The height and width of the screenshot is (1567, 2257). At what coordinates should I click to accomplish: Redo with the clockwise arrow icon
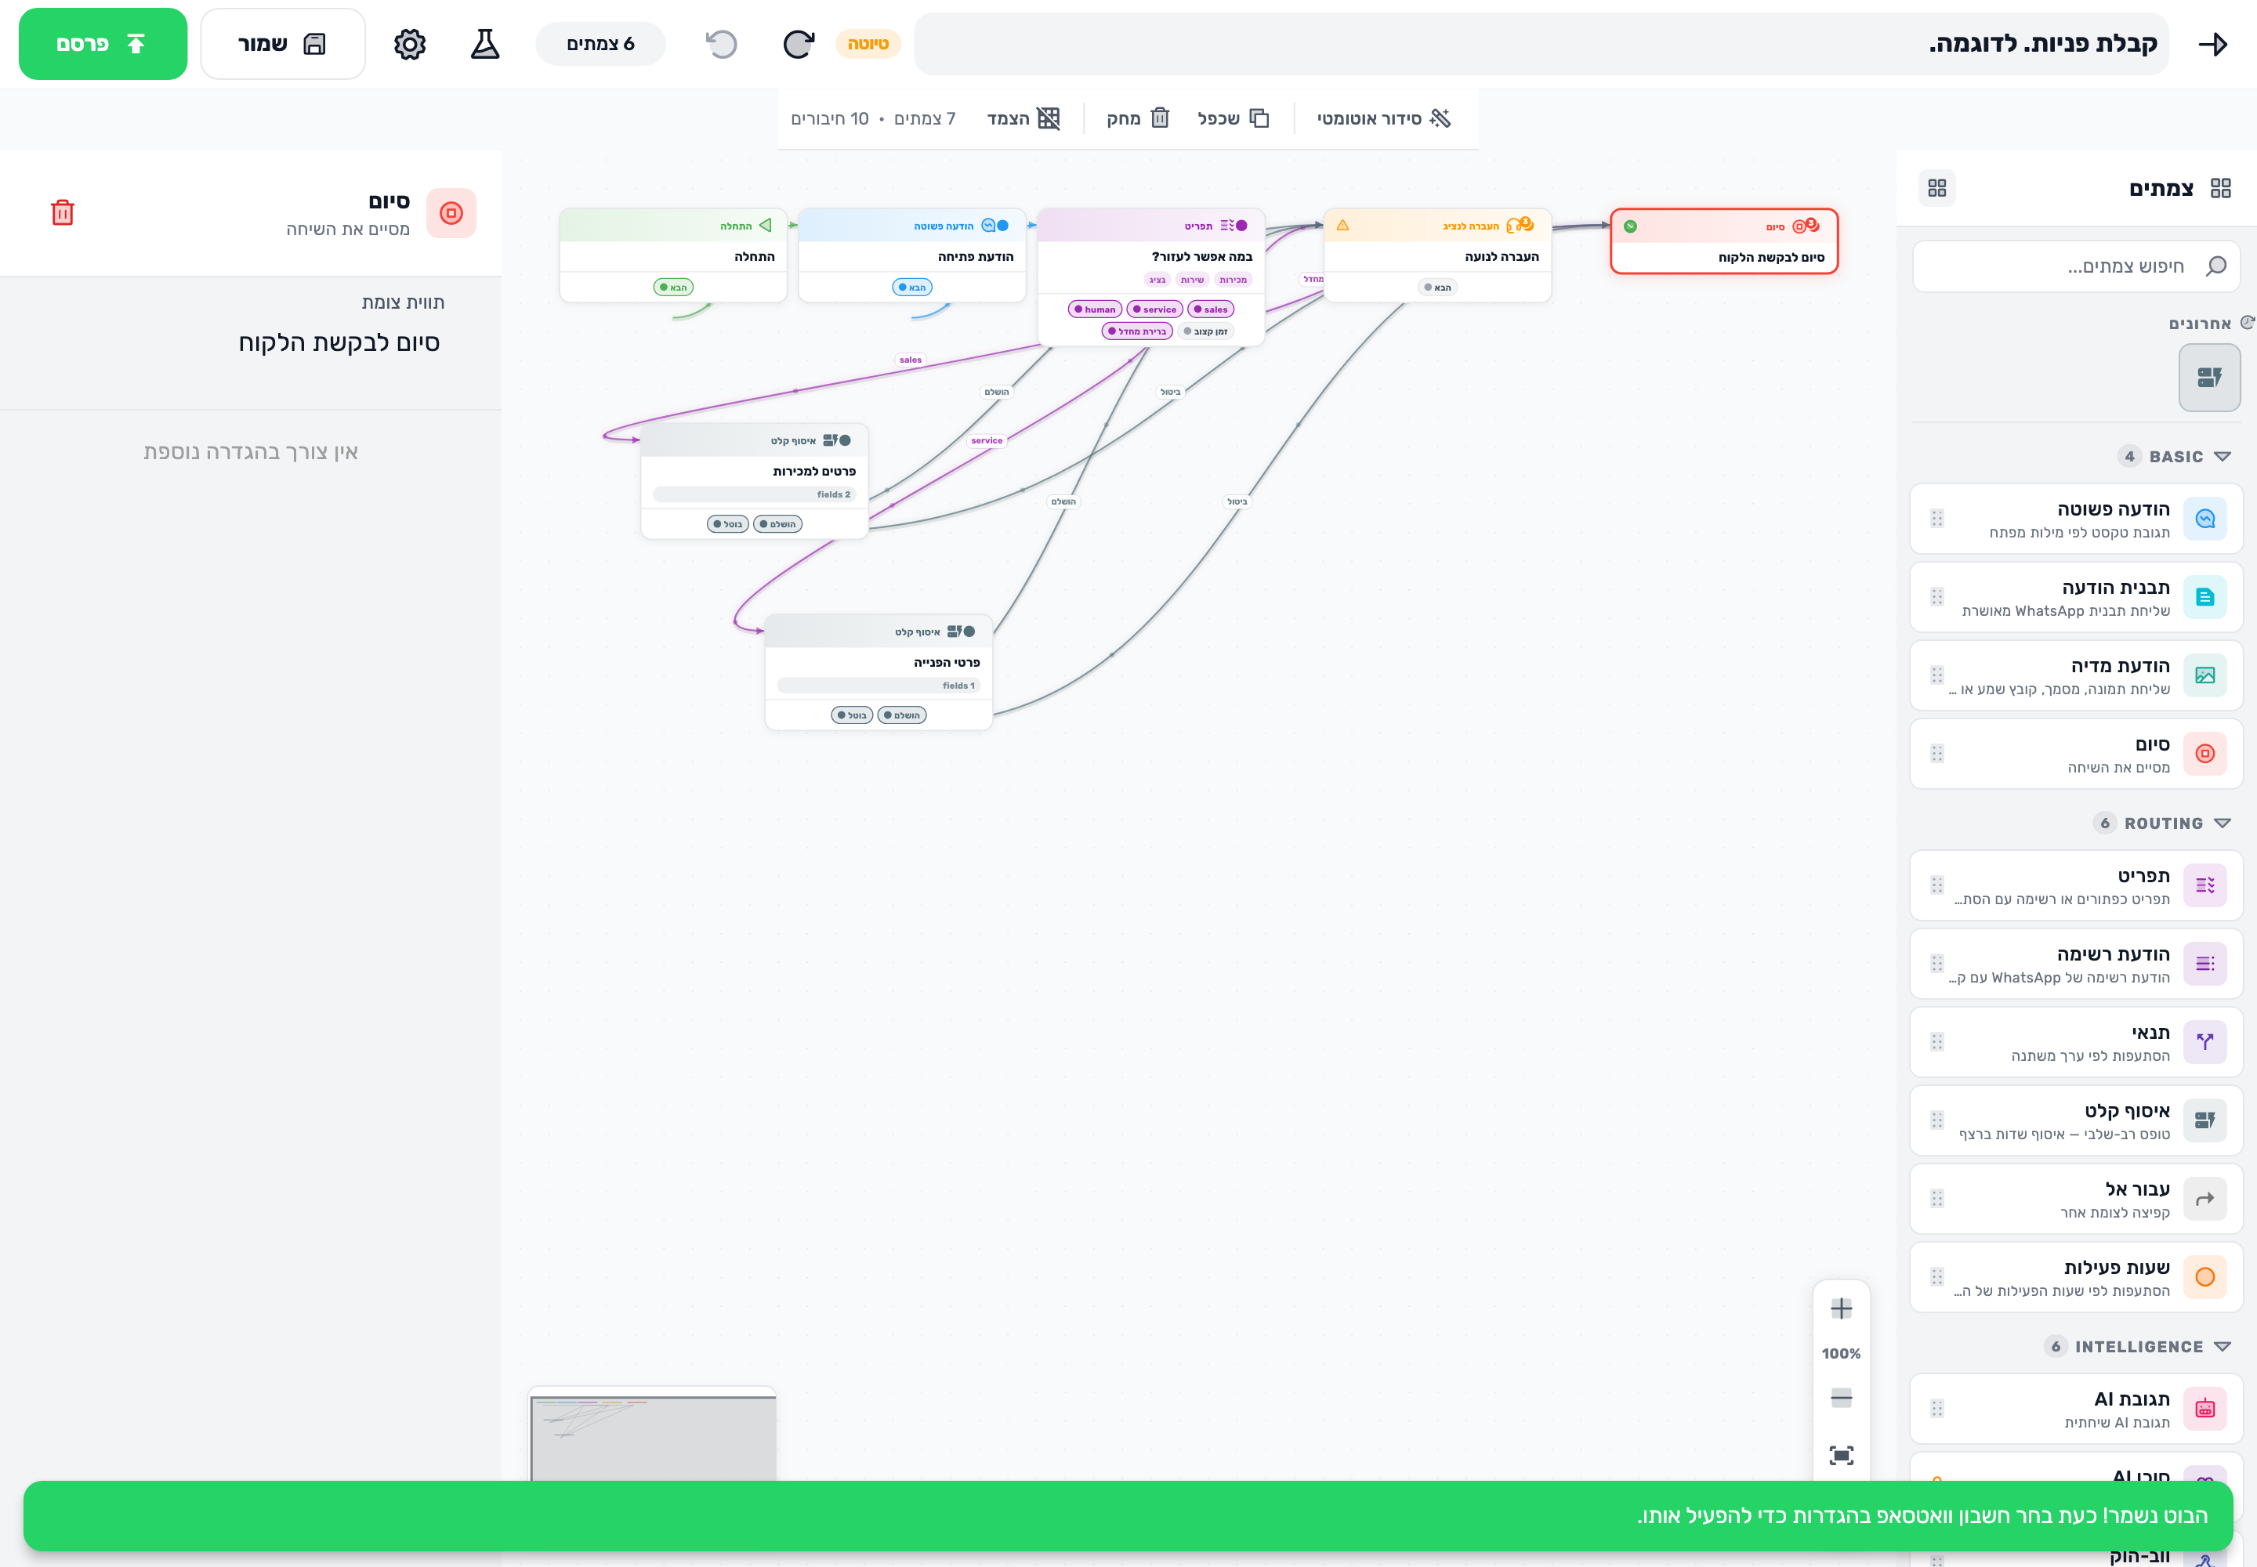tap(799, 44)
